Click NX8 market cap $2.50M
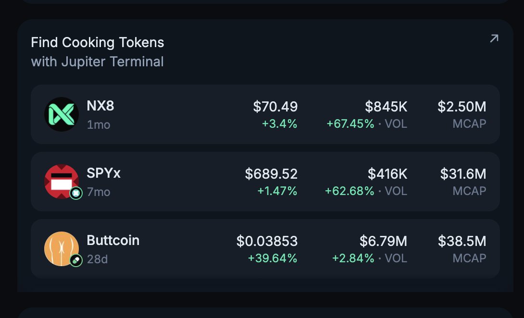 [x=462, y=107]
